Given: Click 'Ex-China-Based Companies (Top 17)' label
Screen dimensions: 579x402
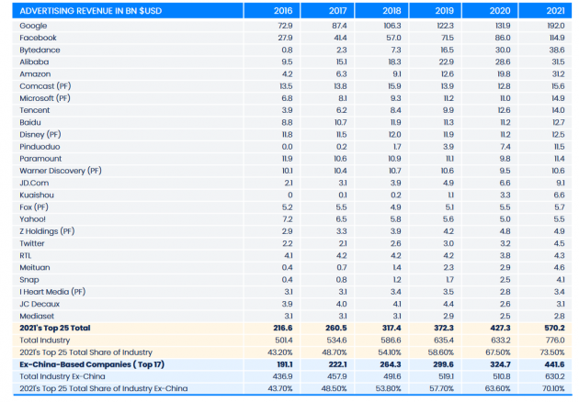Looking at the screenshot, I should (92, 364).
